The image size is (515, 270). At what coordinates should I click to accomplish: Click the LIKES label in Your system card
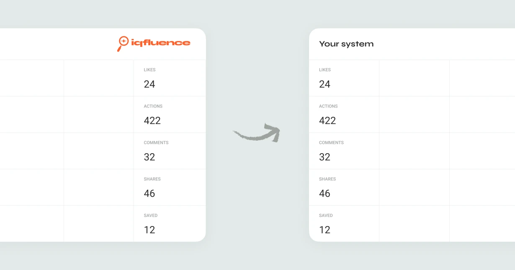[x=325, y=70]
